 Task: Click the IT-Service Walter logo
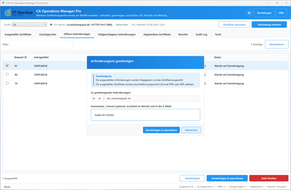[x=18, y=12]
